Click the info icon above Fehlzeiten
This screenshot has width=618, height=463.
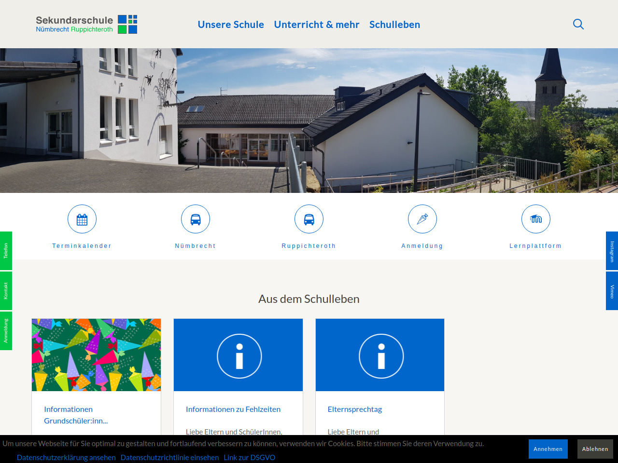[239, 356]
